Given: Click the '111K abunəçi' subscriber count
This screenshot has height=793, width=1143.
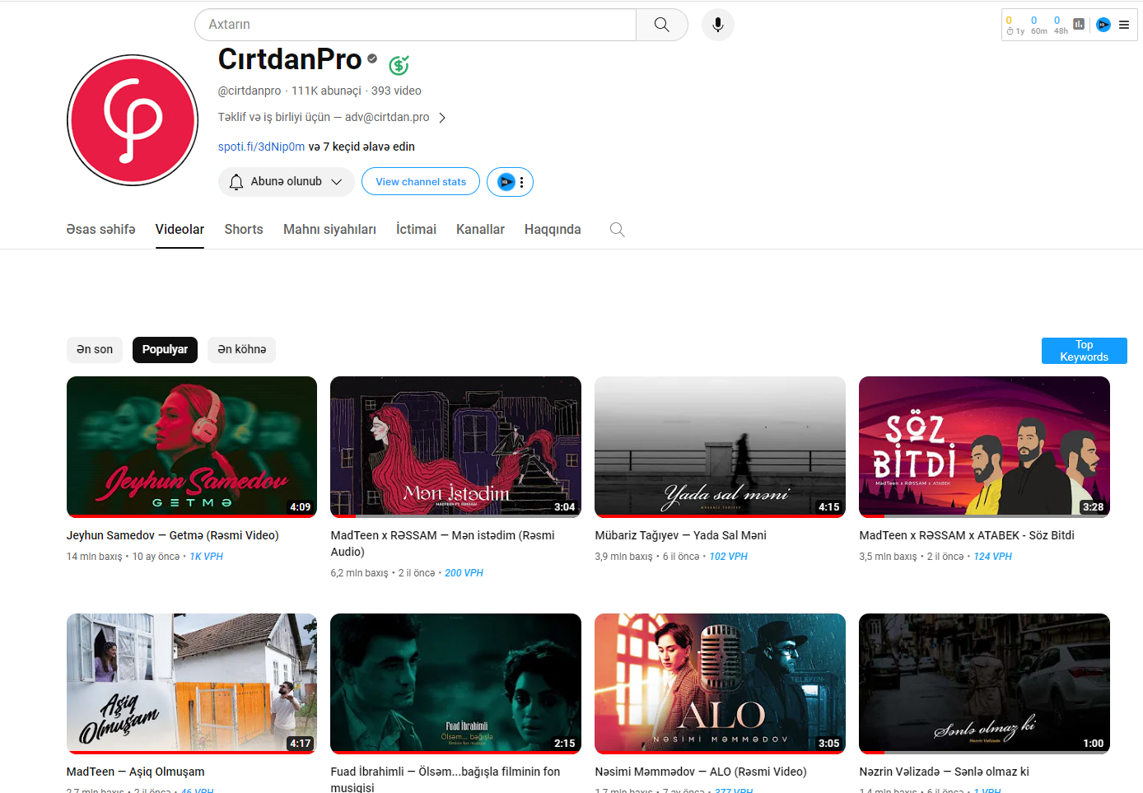Looking at the screenshot, I should 326,91.
